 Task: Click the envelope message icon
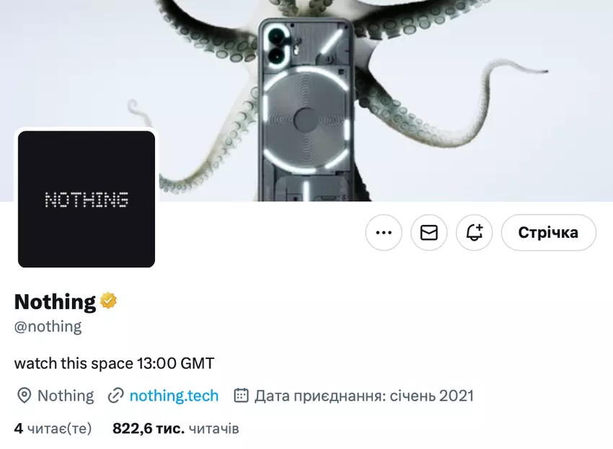click(x=429, y=233)
